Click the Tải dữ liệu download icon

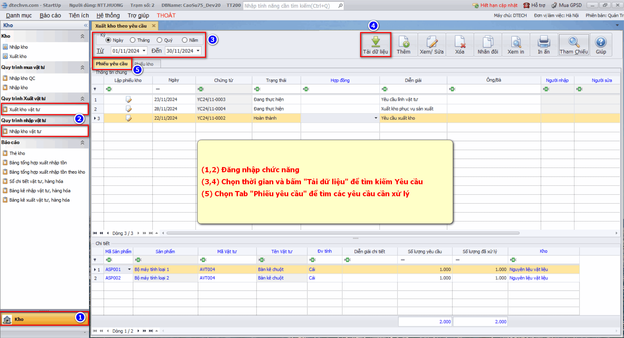(x=375, y=42)
